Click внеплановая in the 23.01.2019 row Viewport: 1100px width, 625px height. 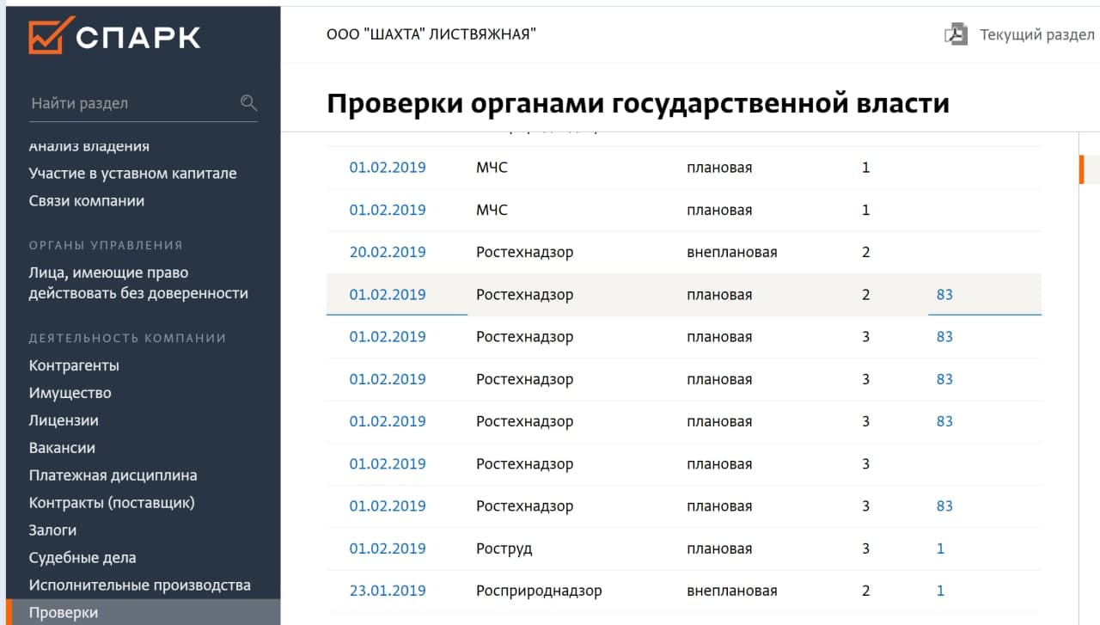pos(732,591)
